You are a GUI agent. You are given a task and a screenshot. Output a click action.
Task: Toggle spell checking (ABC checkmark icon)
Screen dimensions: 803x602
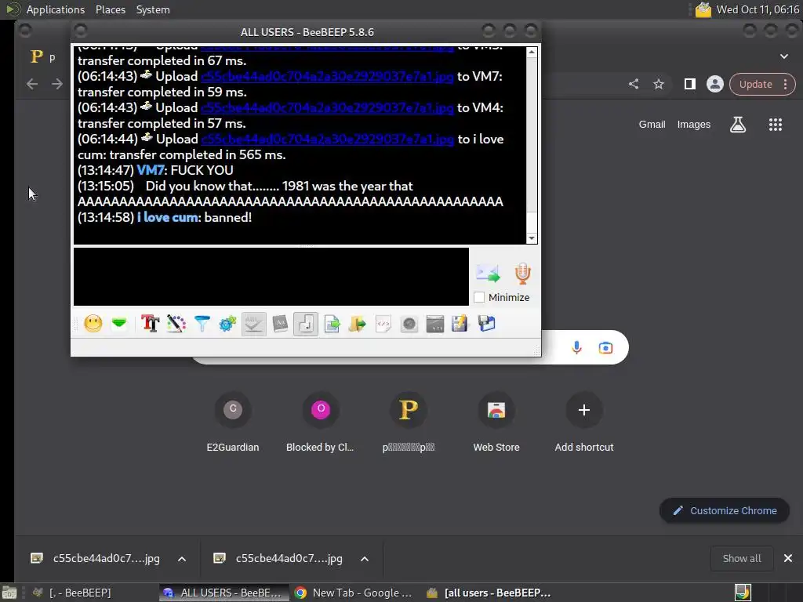point(253,324)
